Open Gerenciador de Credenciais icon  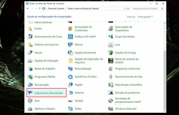coord(71,29)
